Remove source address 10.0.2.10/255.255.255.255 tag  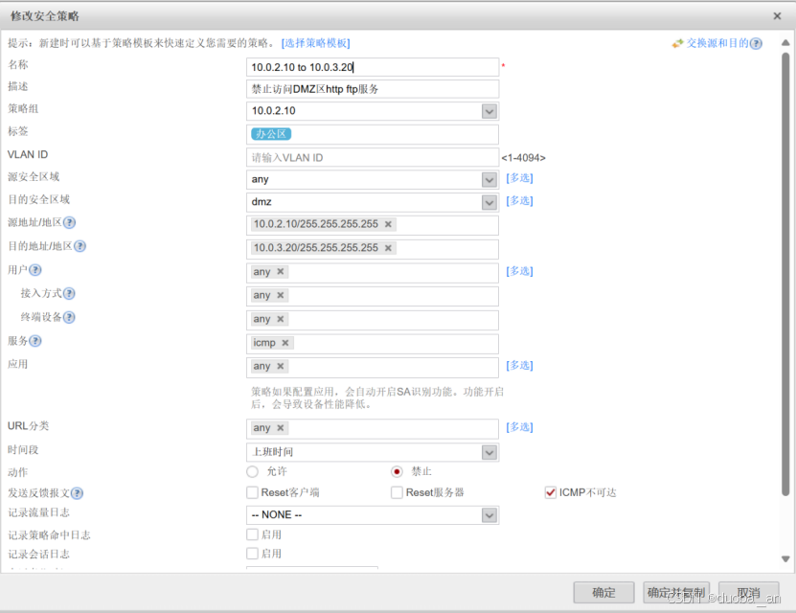pos(388,224)
